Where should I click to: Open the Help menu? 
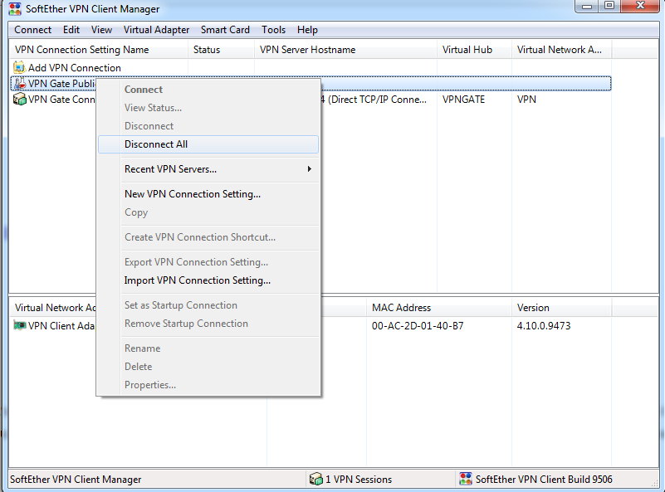point(307,30)
